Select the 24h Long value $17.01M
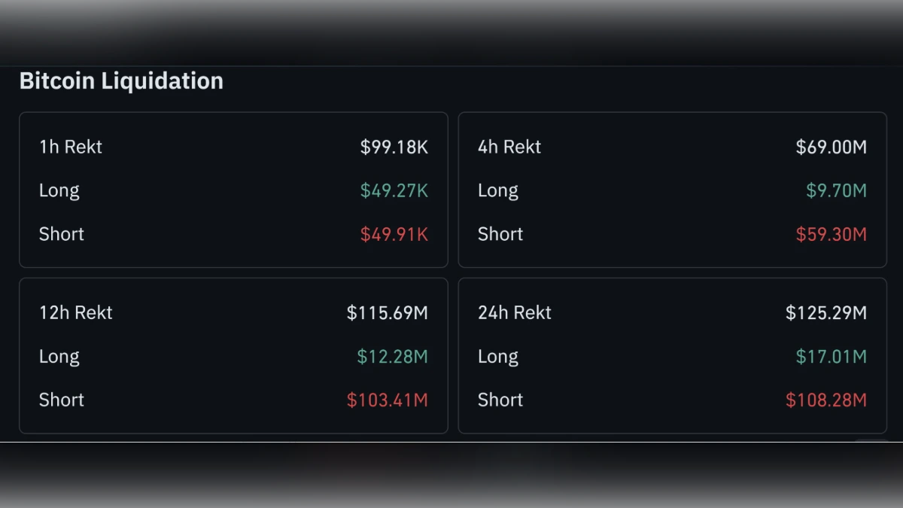This screenshot has width=903, height=508. 829,356
